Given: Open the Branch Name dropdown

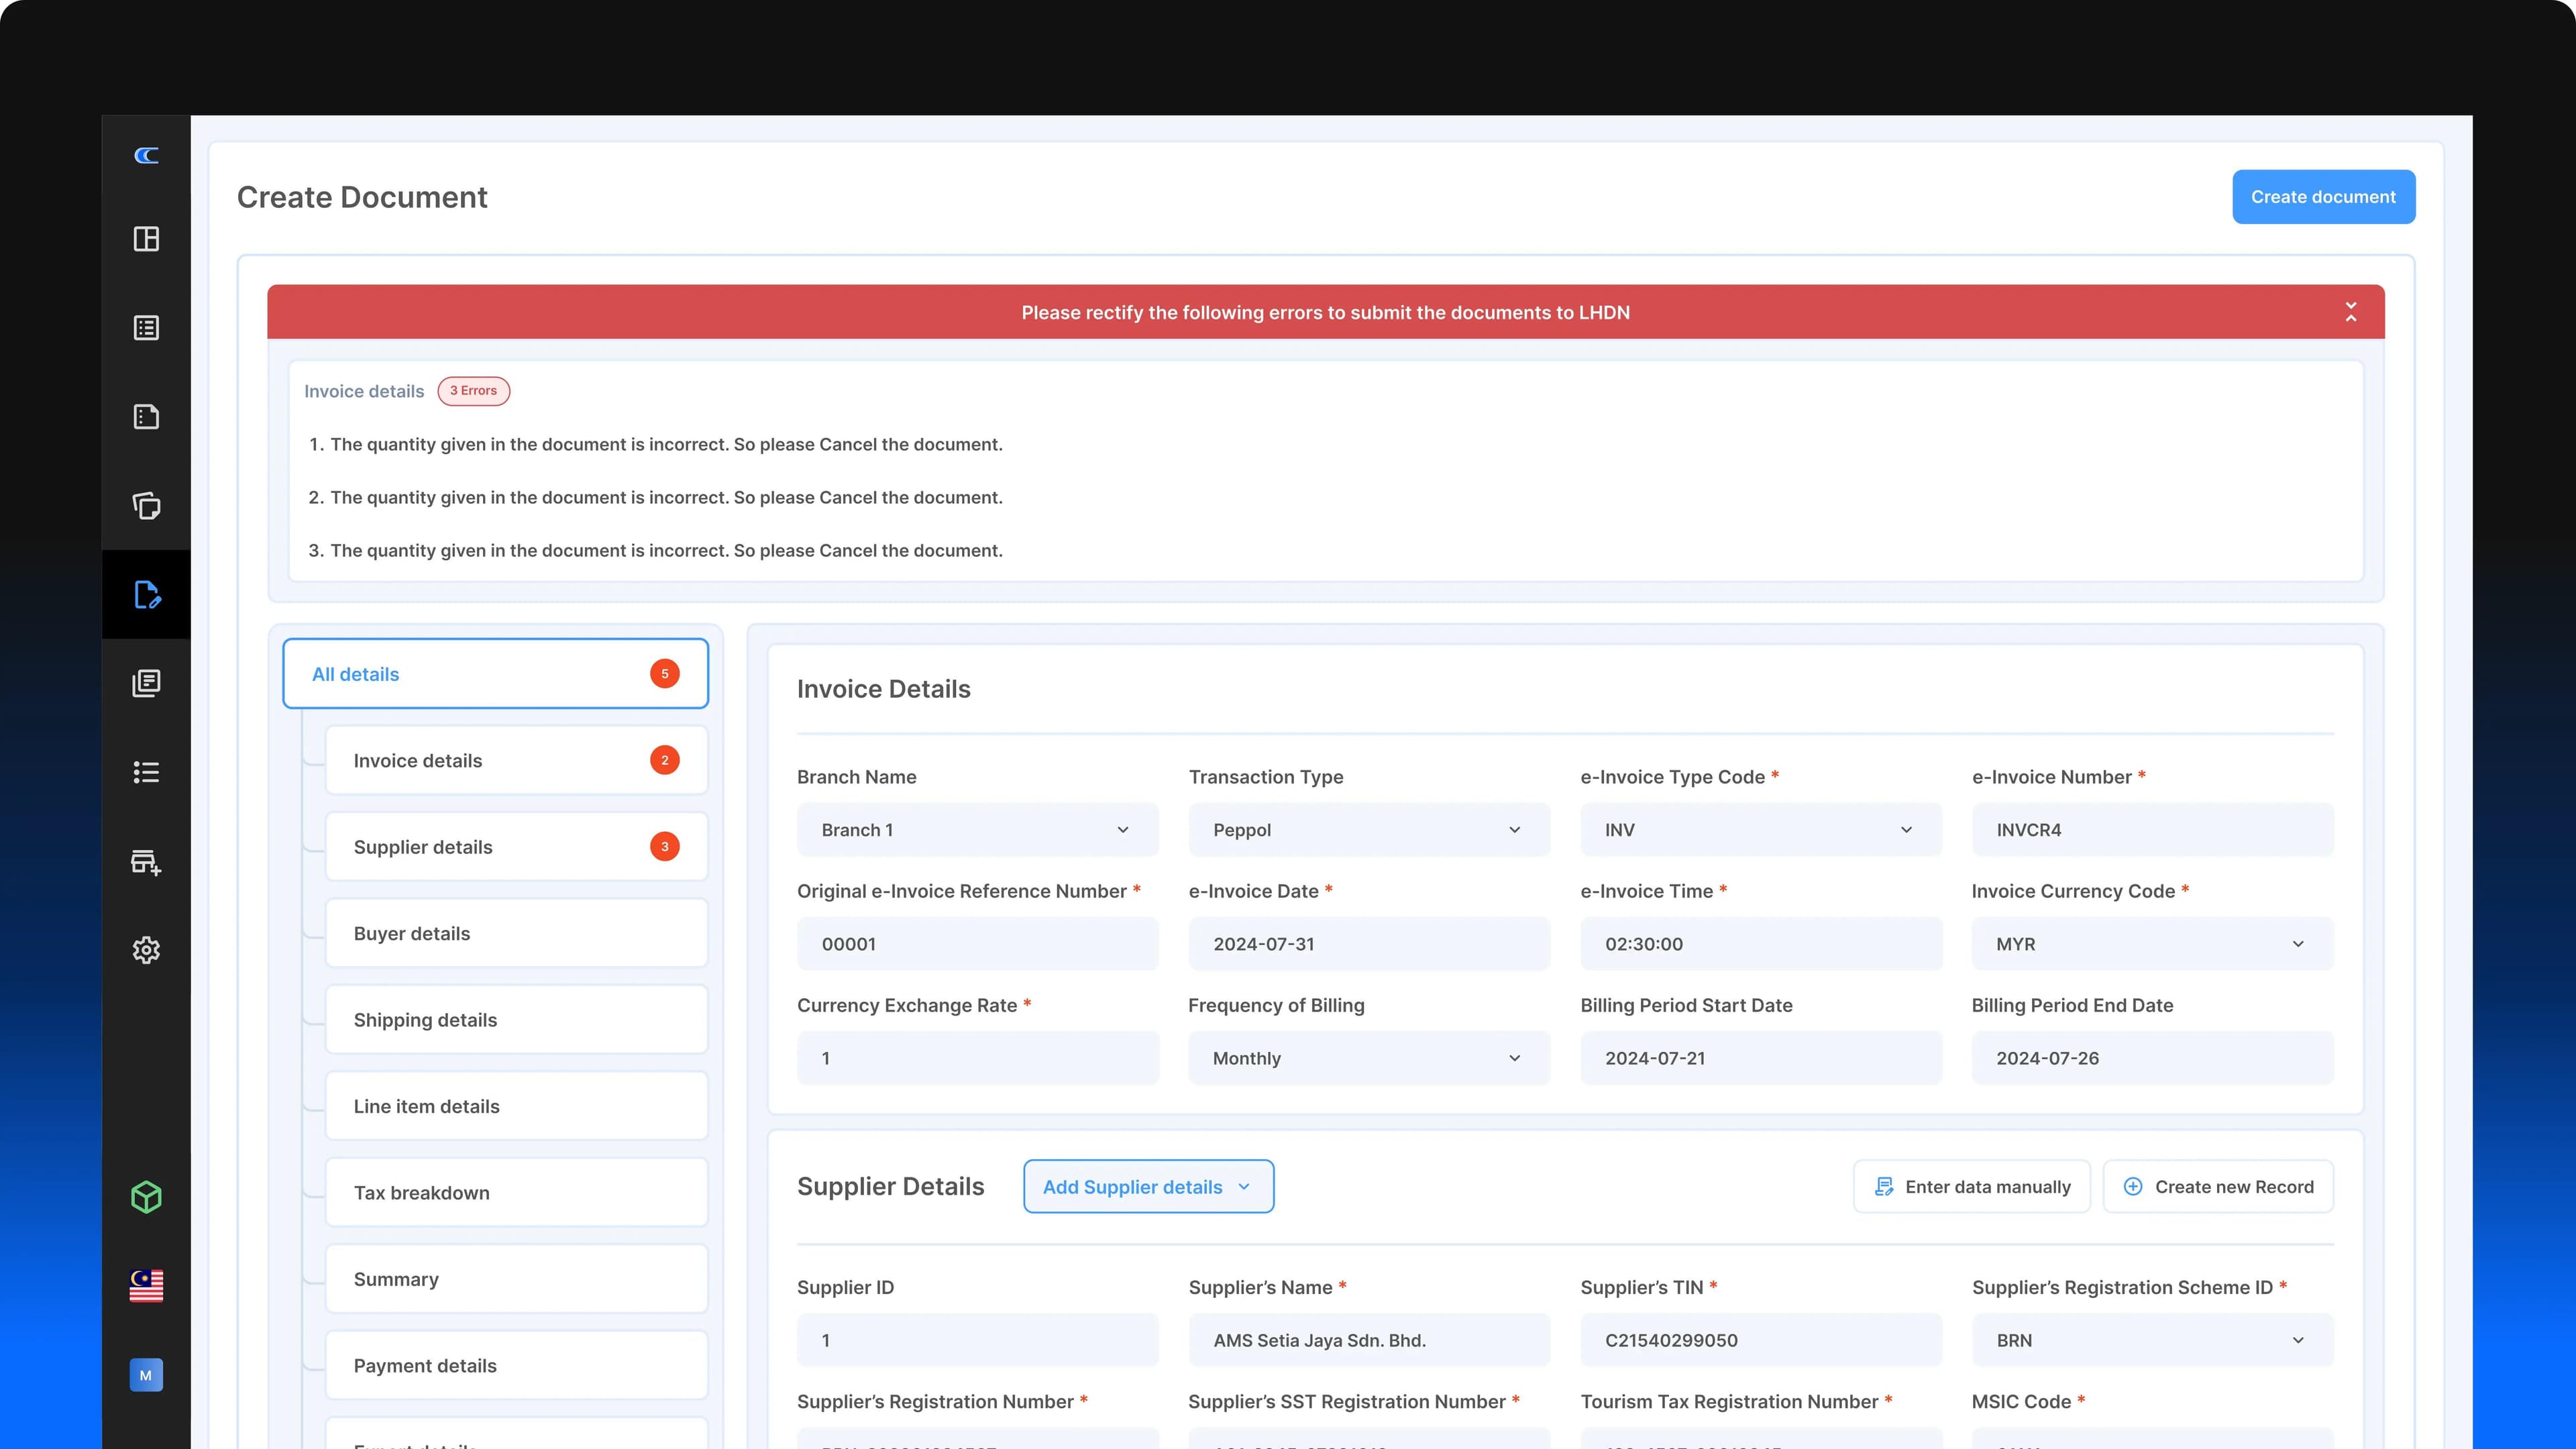Looking at the screenshot, I should tap(977, 830).
